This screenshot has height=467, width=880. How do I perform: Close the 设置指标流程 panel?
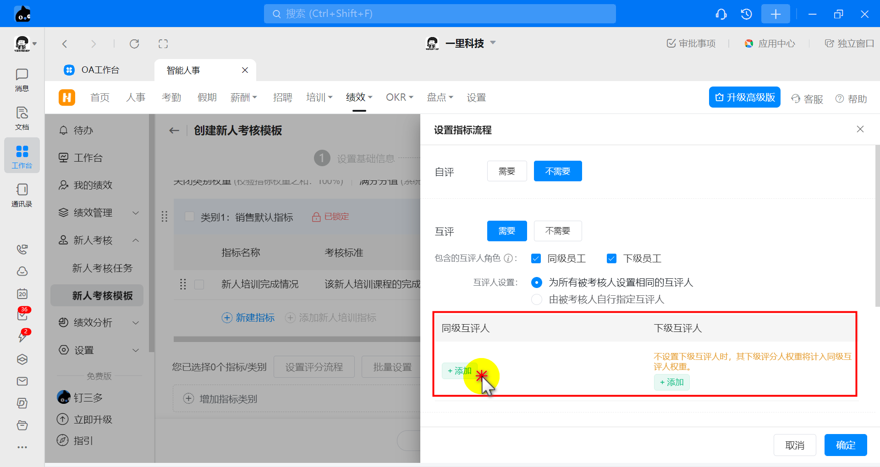860,130
